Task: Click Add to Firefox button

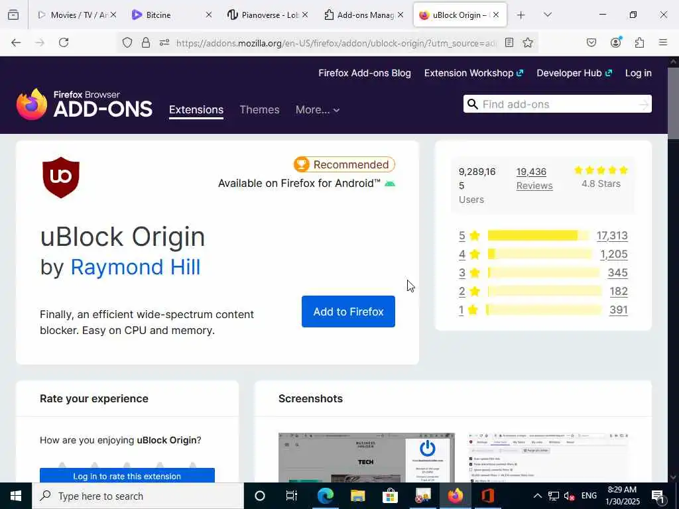Action: click(348, 311)
